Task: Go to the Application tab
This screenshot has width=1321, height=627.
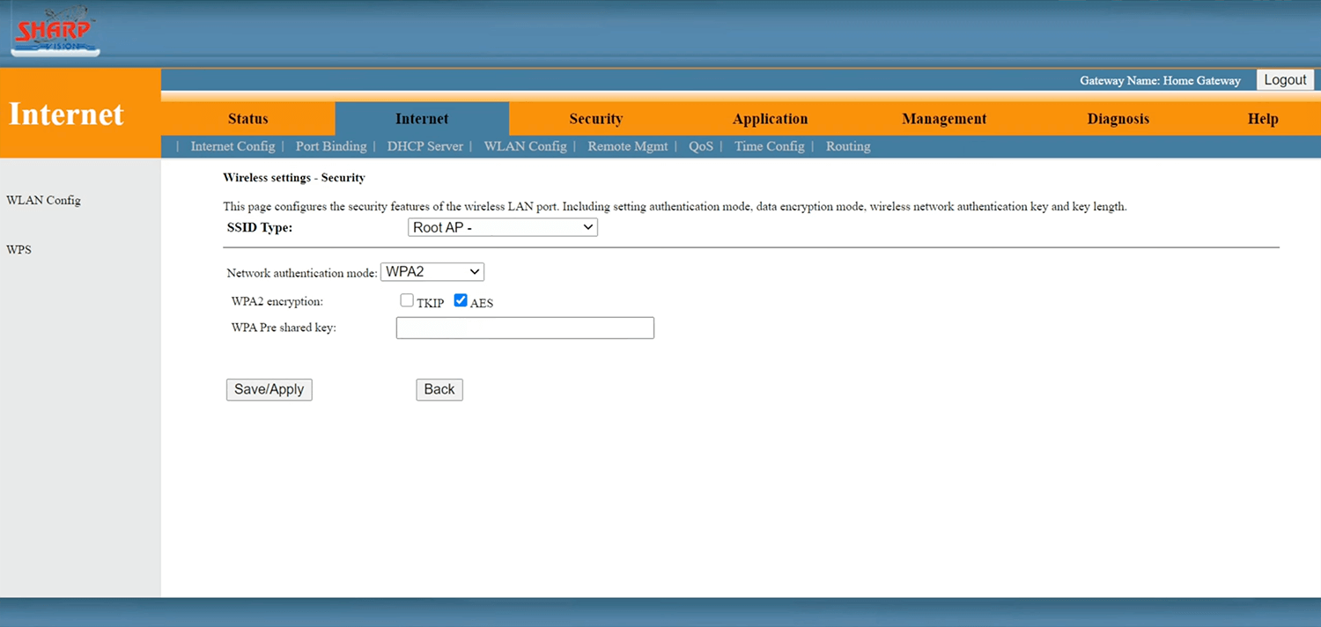Action: tap(770, 119)
